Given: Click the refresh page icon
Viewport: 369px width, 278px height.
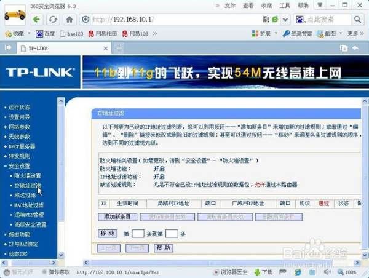Looking at the screenshot, I should pyautogui.click(x=53, y=20).
